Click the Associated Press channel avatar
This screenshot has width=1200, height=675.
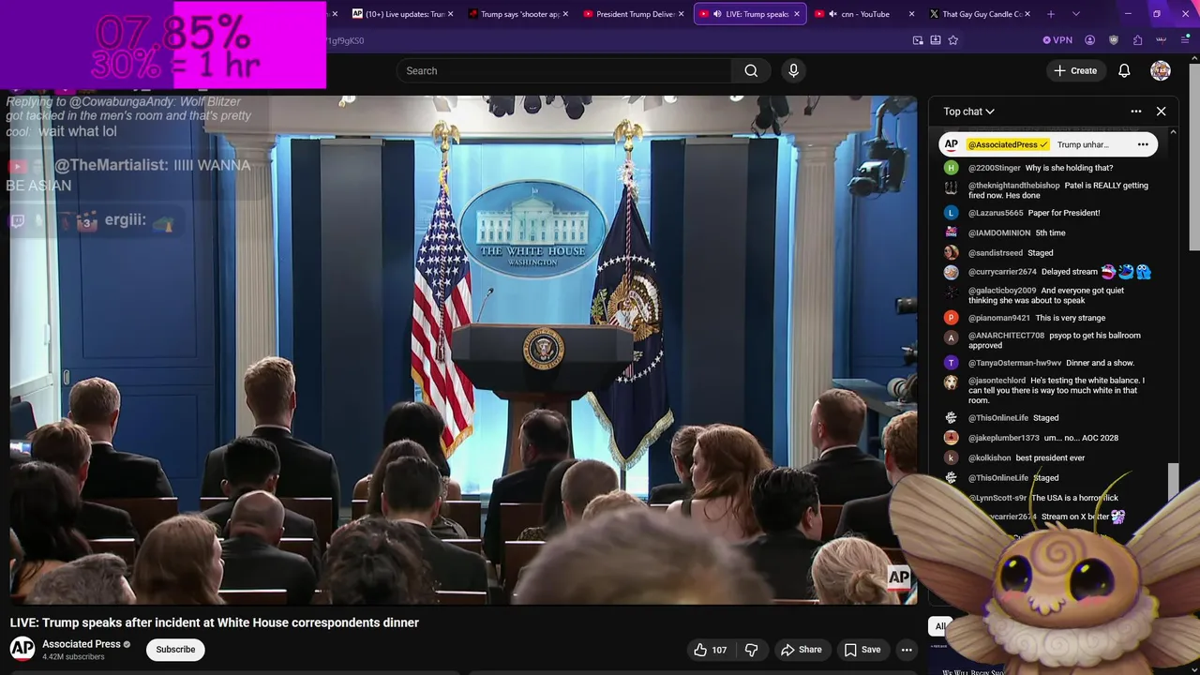(22, 649)
